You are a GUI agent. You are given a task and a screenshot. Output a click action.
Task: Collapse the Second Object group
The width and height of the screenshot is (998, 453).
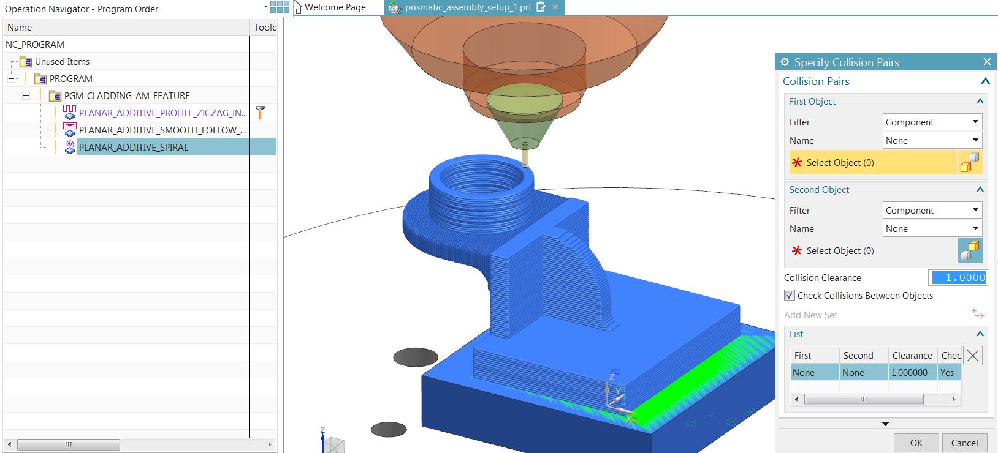(980, 190)
